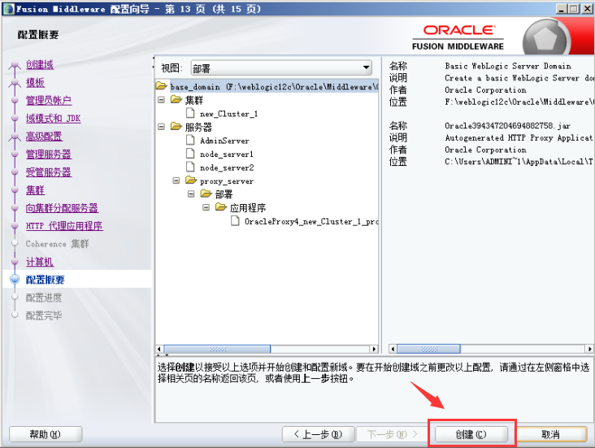Click the new_Cluster_1 document icon
Screen dimensions: 595x448
[191, 114]
